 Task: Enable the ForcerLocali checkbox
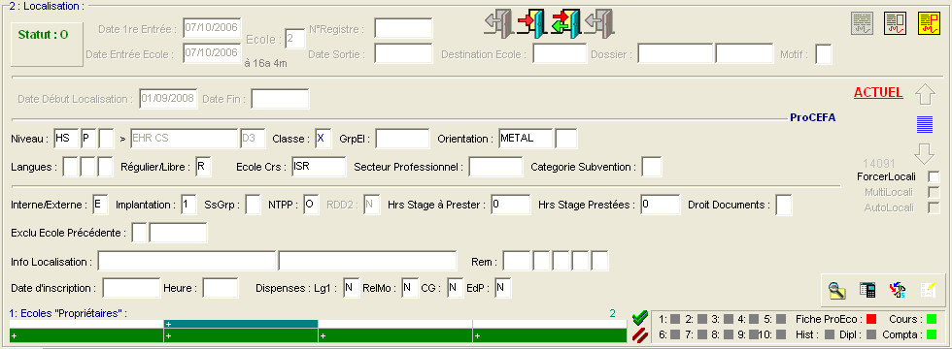935,176
